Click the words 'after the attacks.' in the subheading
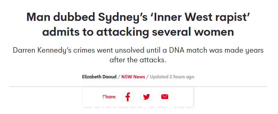The height and width of the screenshot is (114, 278). [x=138, y=60]
